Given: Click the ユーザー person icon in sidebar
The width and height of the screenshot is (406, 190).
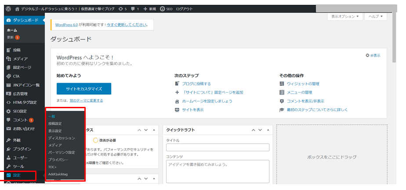Looking at the screenshot, I should click(x=8, y=157).
